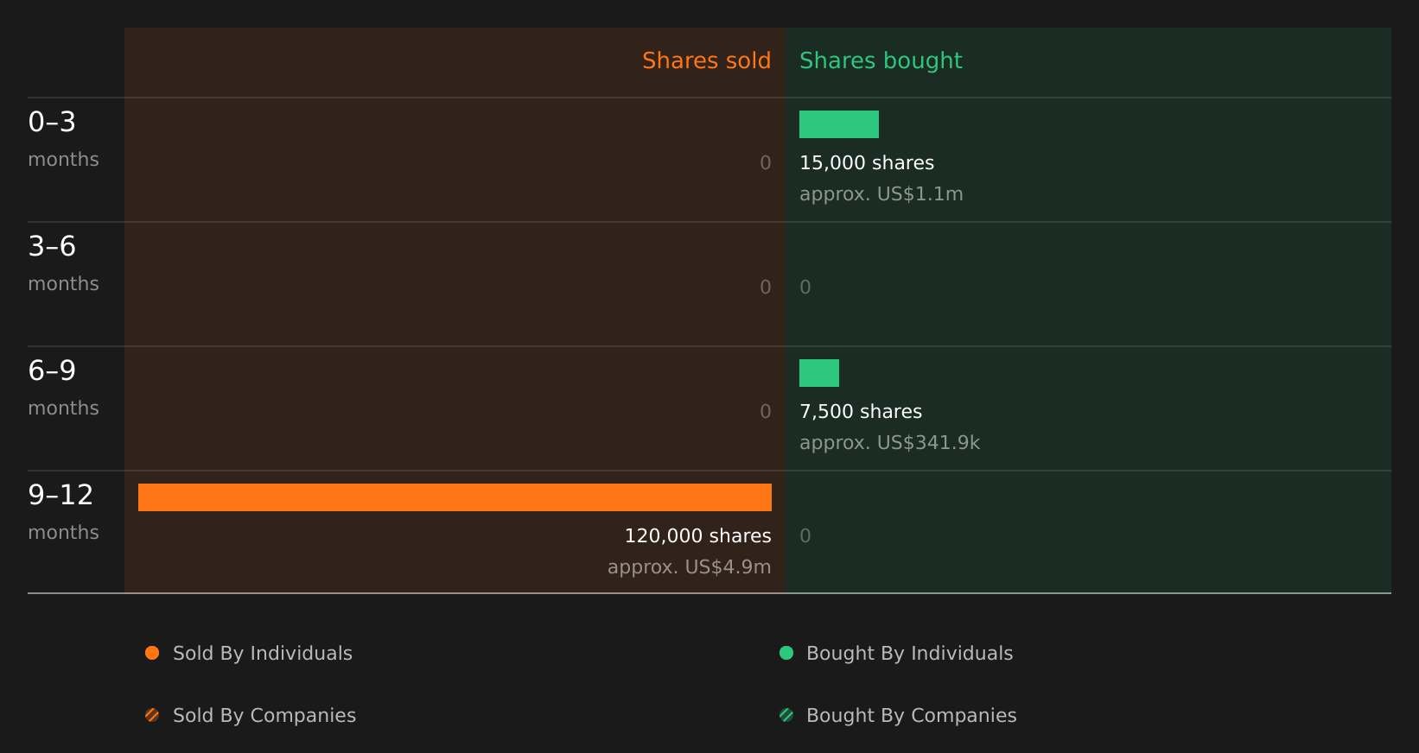
Task: Click the Shares bought column header
Action: [x=881, y=61]
